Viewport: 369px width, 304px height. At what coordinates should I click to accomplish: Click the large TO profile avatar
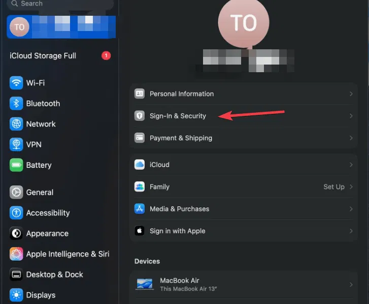tap(244, 22)
